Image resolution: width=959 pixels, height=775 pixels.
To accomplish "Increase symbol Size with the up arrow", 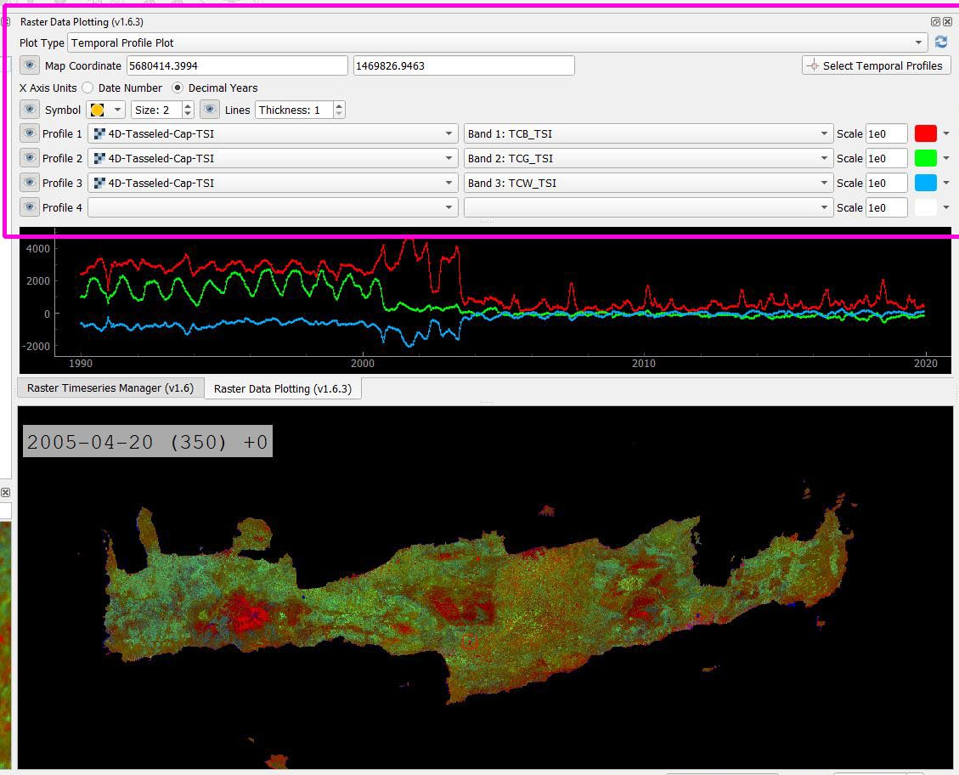I will click(187, 105).
